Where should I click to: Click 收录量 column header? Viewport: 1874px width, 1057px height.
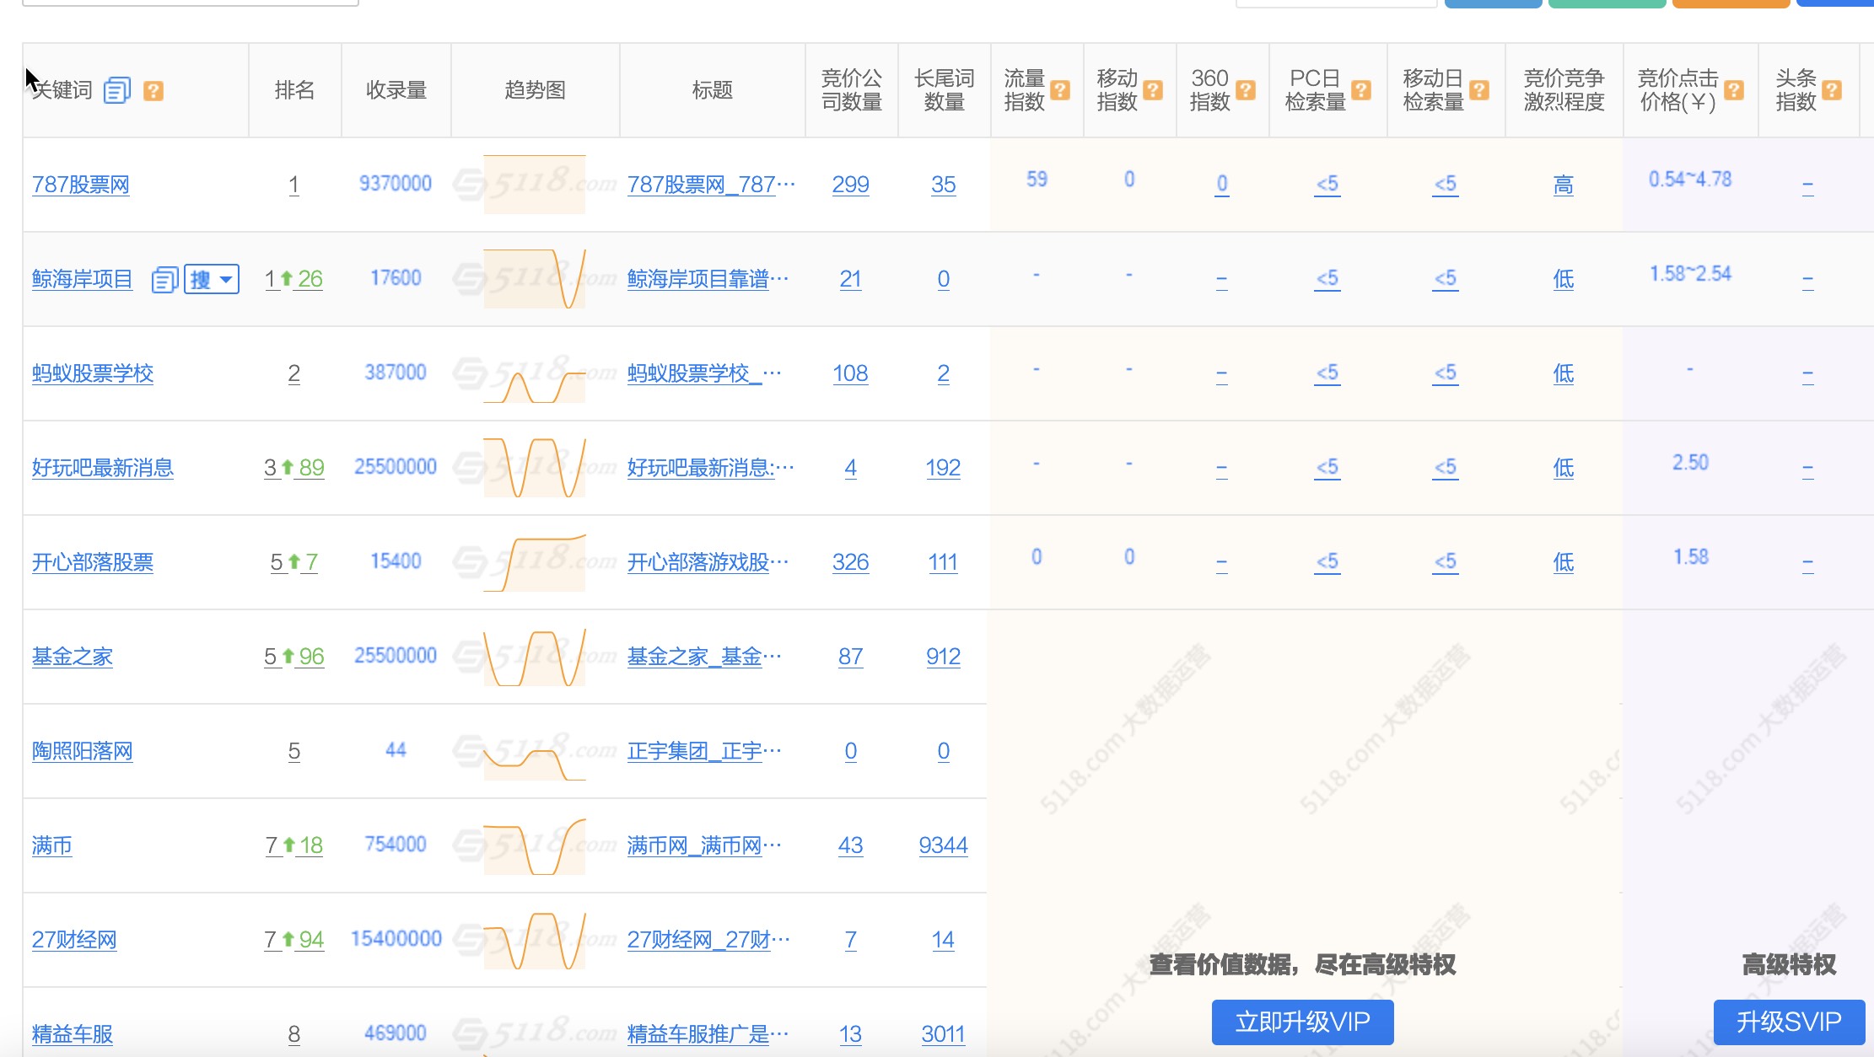pos(396,90)
